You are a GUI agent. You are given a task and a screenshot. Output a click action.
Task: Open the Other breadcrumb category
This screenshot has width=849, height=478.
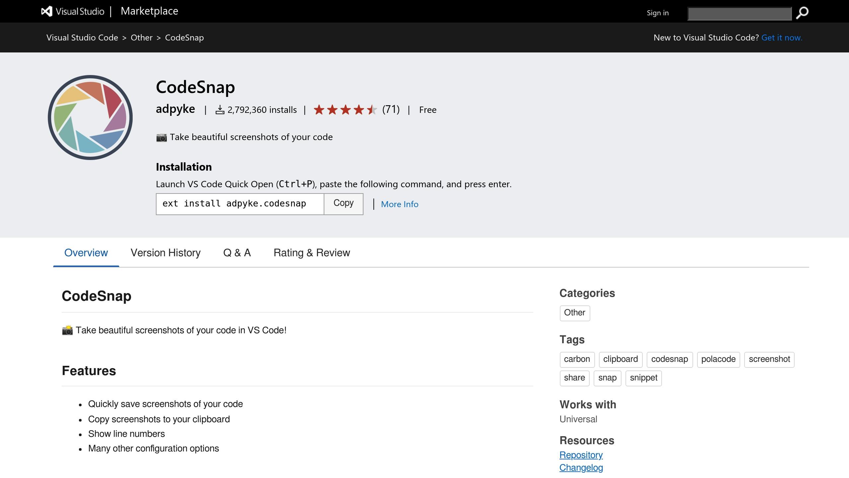coord(142,38)
